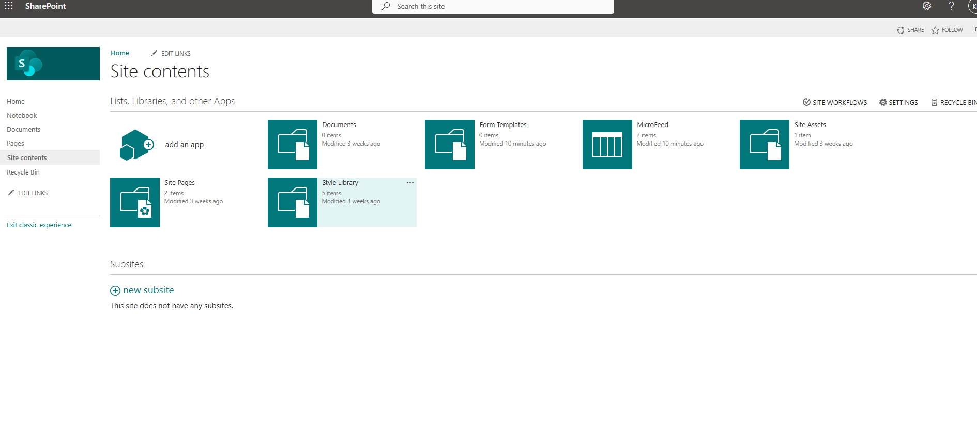Click Exit classic experience link
This screenshot has width=977, height=426.
(x=39, y=225)
